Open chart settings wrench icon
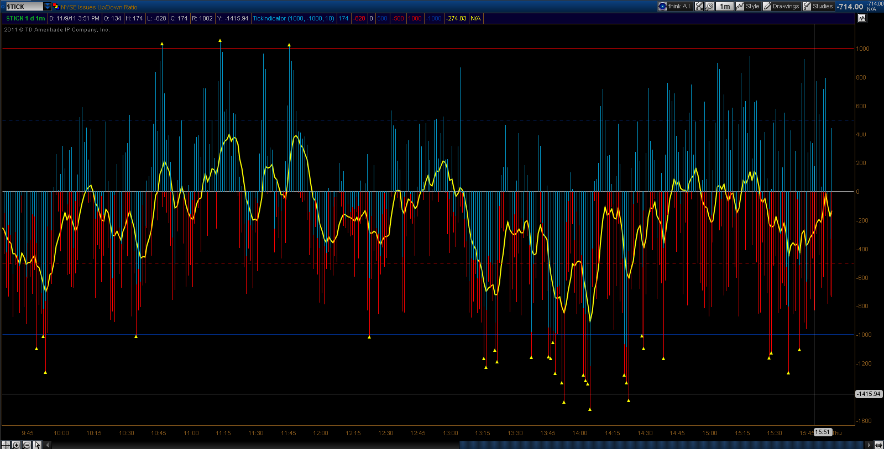 (709, 7)
